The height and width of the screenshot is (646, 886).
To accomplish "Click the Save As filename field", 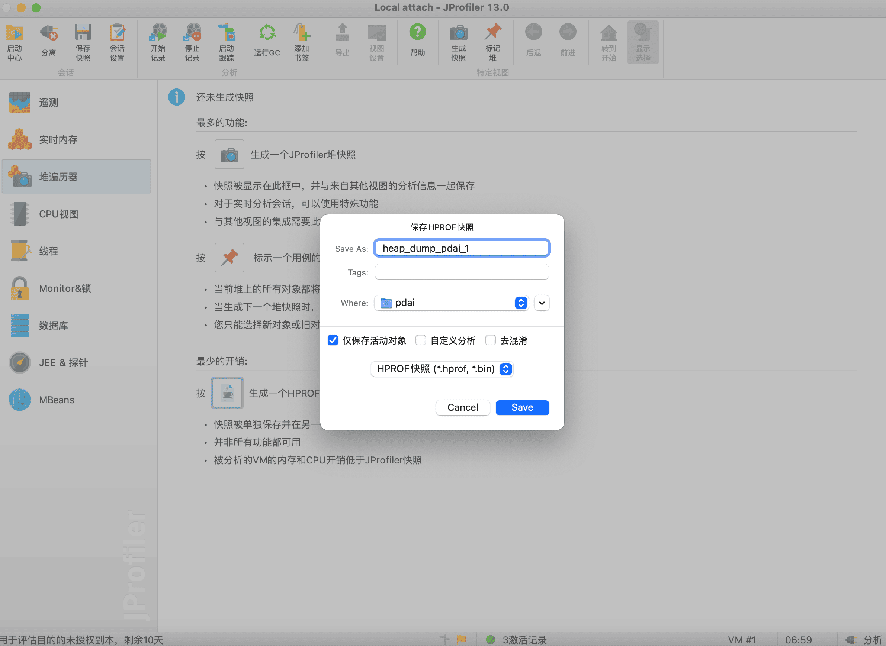I will click(x=462, y=248).
